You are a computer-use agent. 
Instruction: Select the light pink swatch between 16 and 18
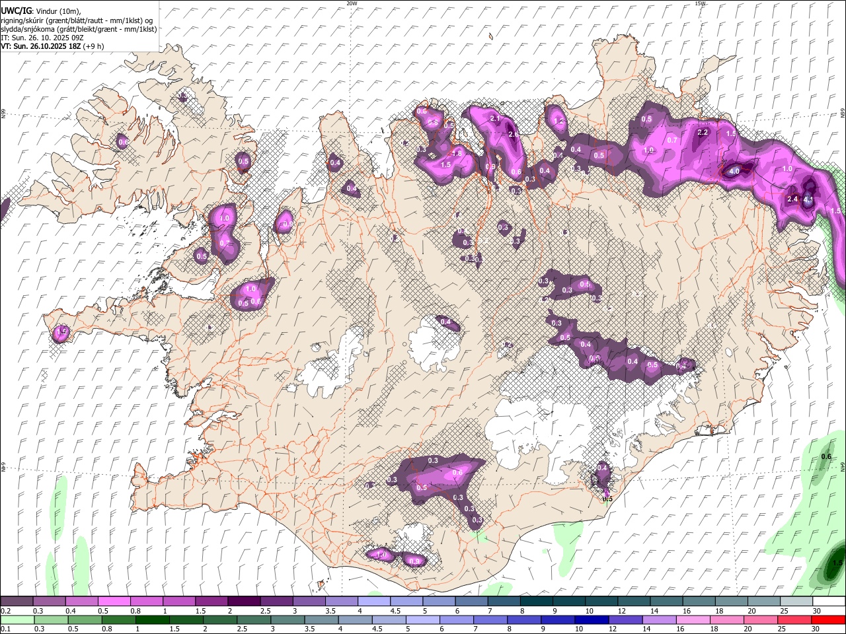693,619
